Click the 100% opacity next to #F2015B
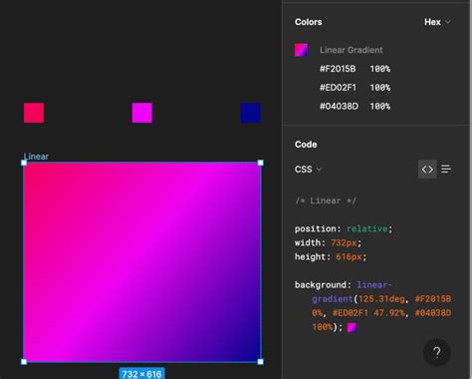 380,69
